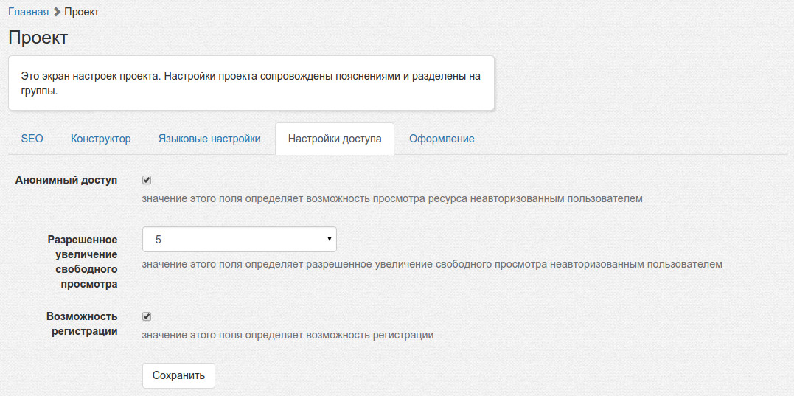794x396 pixels.
Task: Uncheck the Возможность регистрации checkbox
Action: pyautogui.click(x=147, y=316)
